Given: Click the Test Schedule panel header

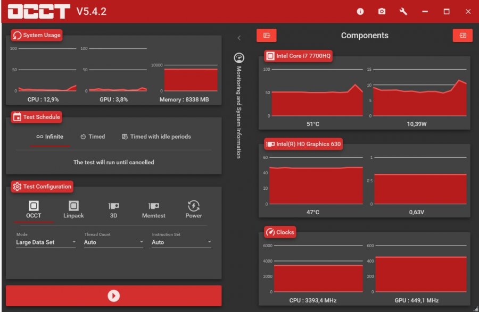Looking at the screenshot, I should [x=36, y=117].
